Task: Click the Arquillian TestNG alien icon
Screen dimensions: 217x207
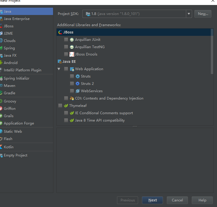Action: pos(72,47)
